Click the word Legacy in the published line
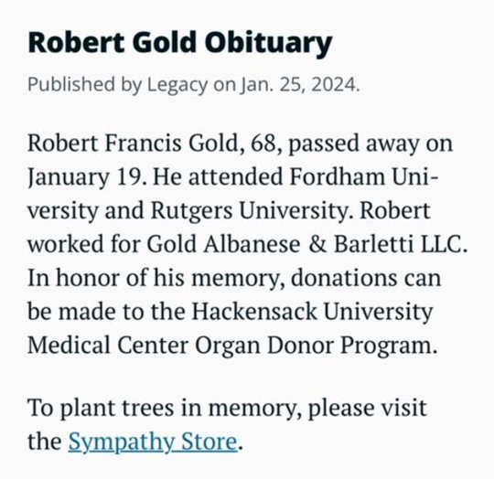494x479 pixels. tap(177, 85)
